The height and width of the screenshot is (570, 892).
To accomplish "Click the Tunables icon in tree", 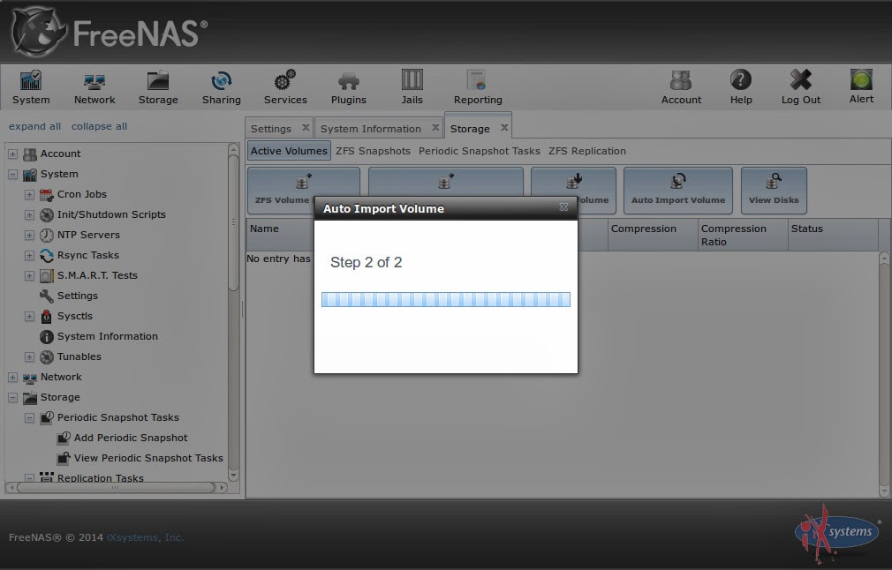I will pyautogui.click(x=47, y=356).
